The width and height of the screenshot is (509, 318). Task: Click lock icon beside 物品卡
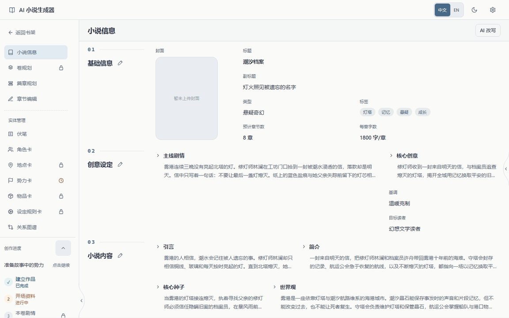(61, 196)
